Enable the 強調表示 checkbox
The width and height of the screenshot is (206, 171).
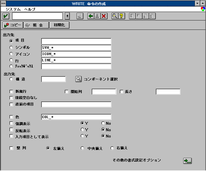click(x=11, y=123)
